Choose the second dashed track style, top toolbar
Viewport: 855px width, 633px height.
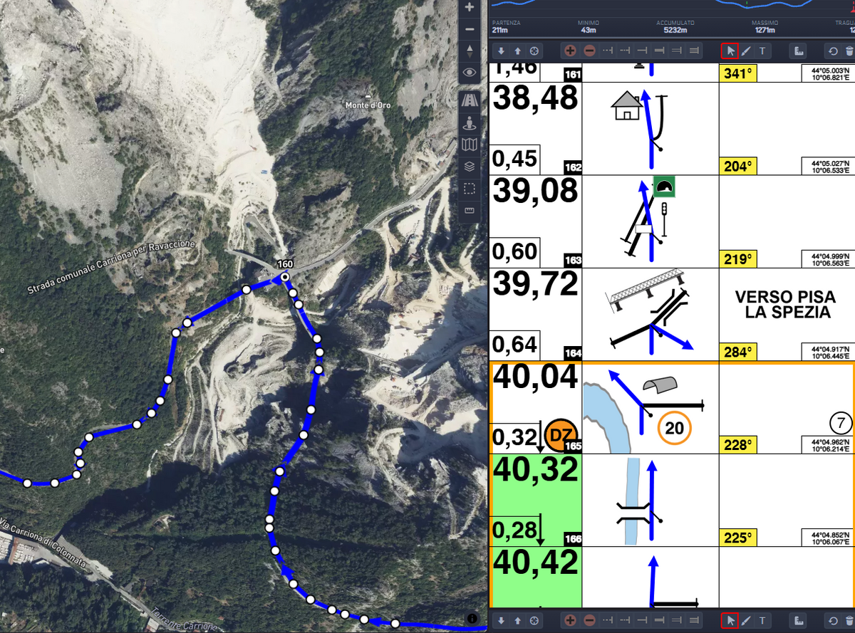(626, 51)
